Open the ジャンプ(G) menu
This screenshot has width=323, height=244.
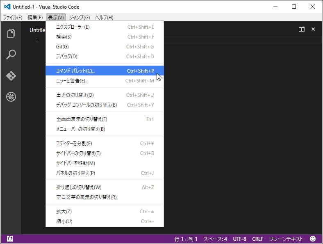(79, 18)
